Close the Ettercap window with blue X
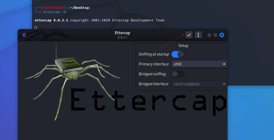274x140 pixels. (222, 35)
